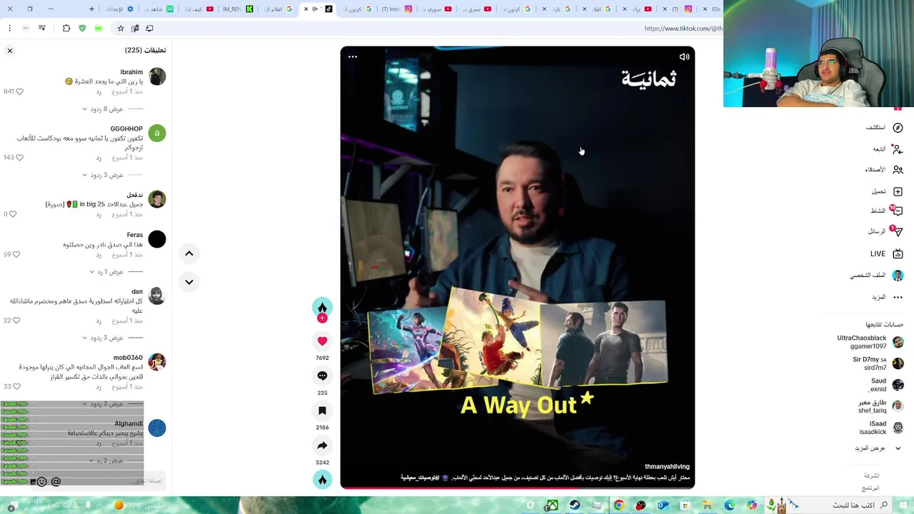Like GGGHHOP's comment heart (143)
The width and height of the screenshot is (914, 514).
point(19,157)
